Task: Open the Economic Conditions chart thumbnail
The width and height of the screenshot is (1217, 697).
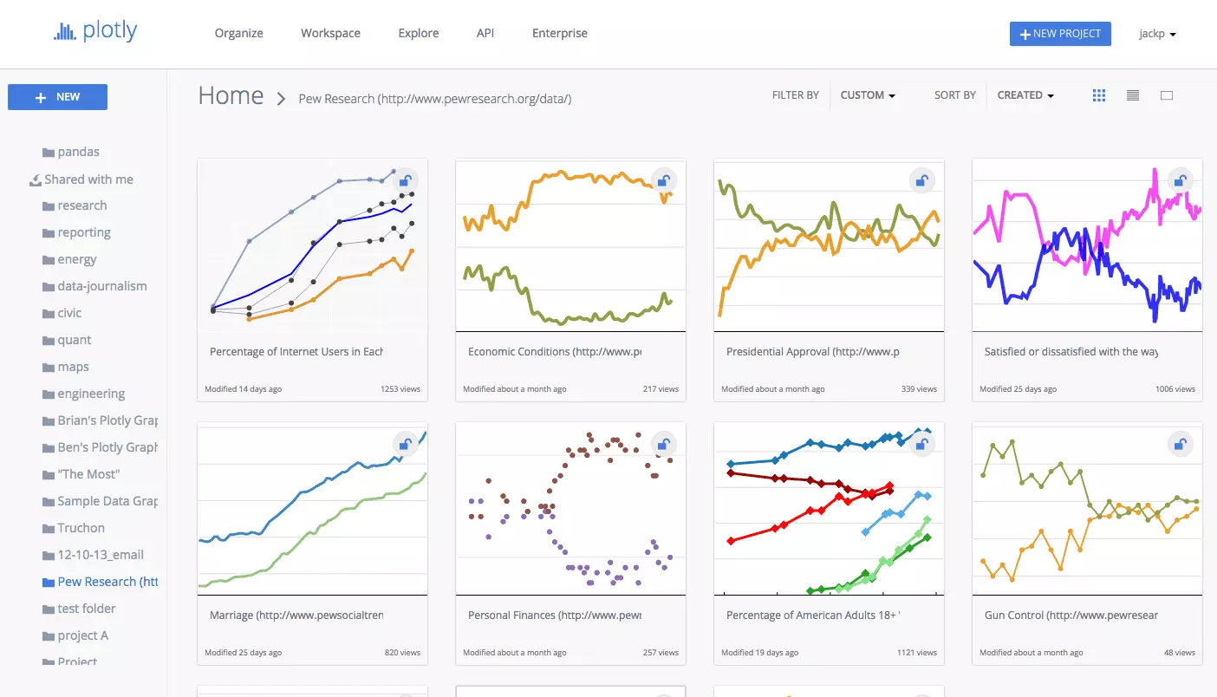Action: pos(570,245)
